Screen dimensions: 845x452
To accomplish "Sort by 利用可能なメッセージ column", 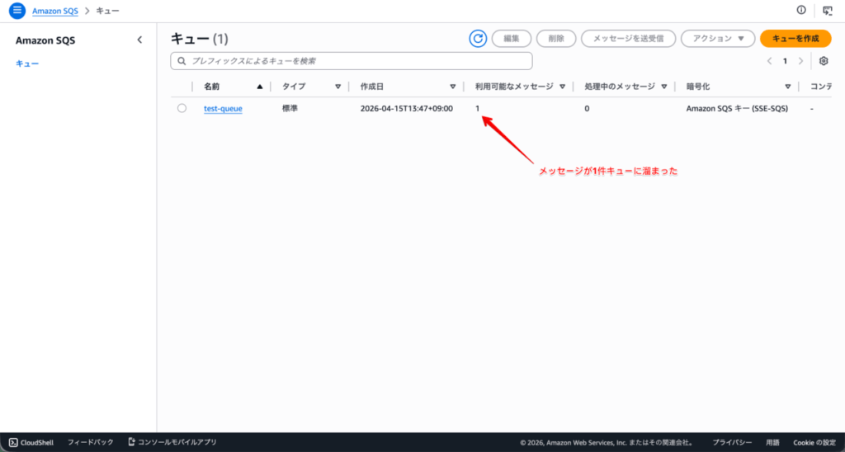I will pyautogui.click(x=563, y=87).
